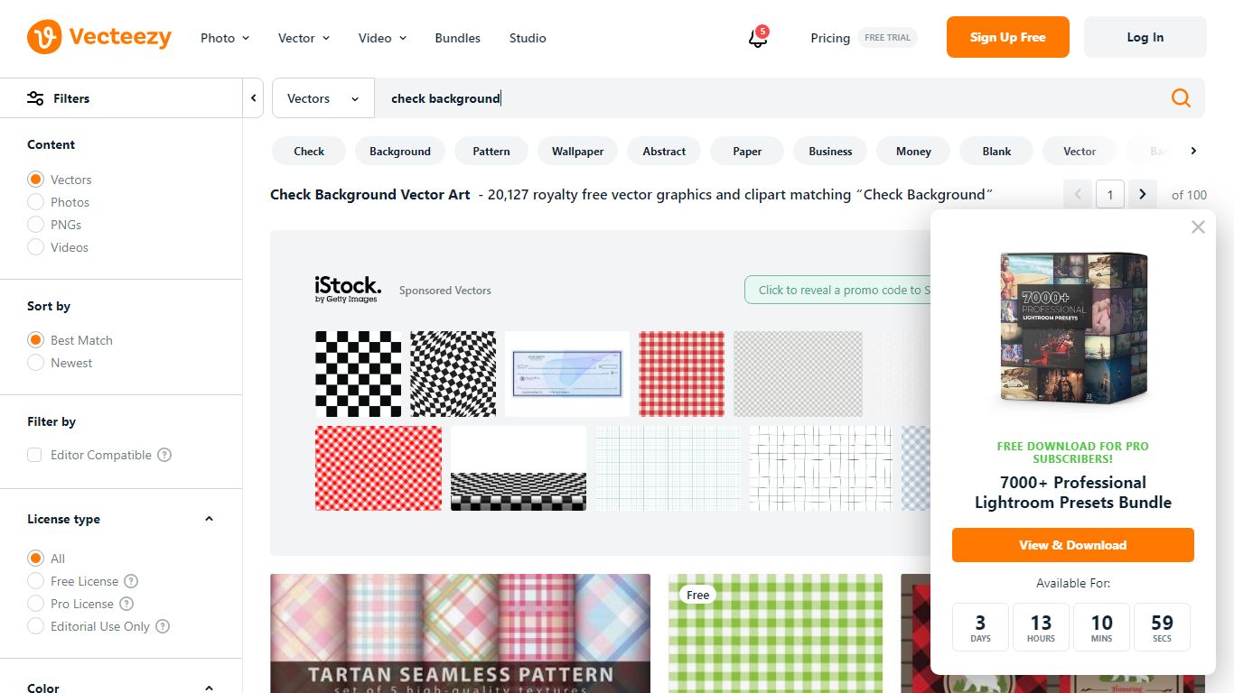Open the notifications bell icon
The width and height of the screenshot is (1234, 693).
pos(758,38)
